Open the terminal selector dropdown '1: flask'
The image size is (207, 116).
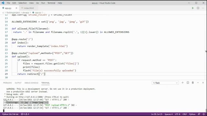coord(165,83)
